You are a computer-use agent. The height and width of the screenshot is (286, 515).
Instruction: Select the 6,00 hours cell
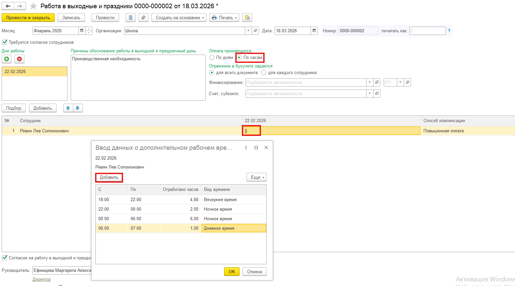tap(181, 219)
